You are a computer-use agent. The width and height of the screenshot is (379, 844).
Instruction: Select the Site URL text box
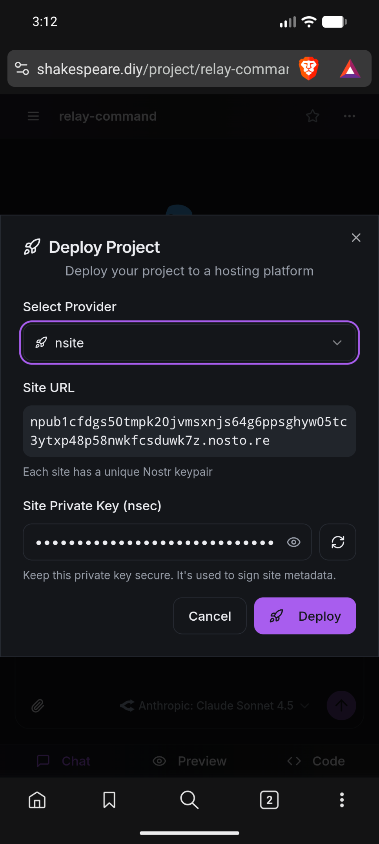point(189,431)
